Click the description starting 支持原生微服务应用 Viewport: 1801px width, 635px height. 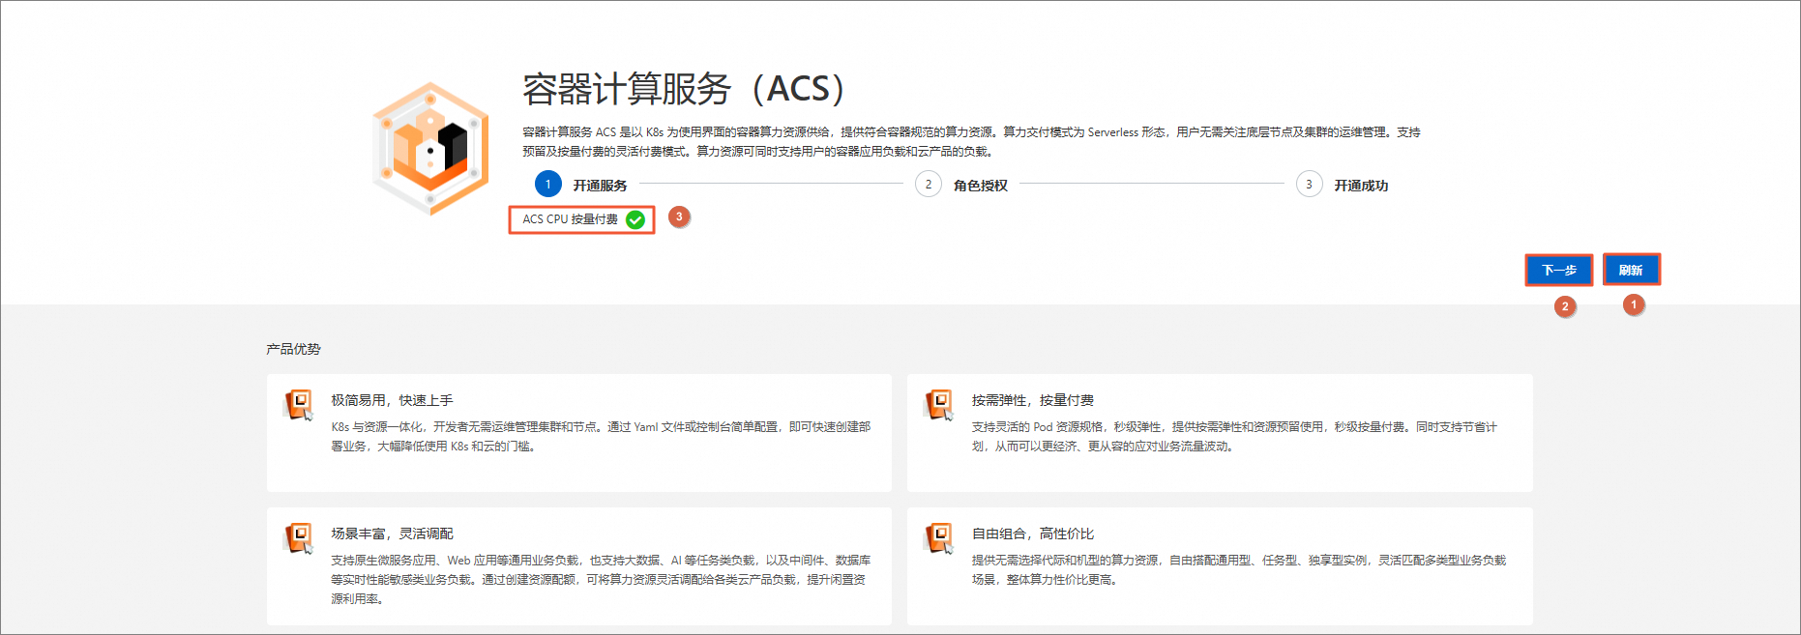[601, 579]
